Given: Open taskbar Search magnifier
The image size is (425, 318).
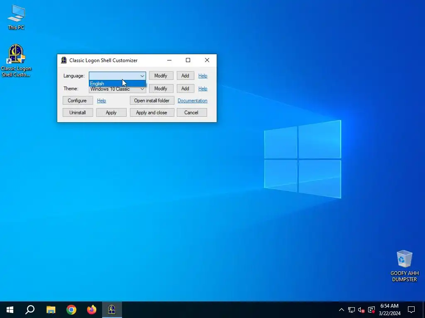Looking at the screenshot, I should (x=30, y=310).
